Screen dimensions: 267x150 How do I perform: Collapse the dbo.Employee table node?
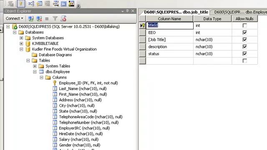35,72
